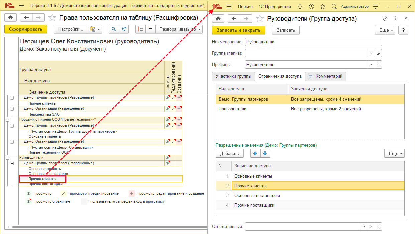This screenshot has height=234, width=415.
Task: Open help with the question mark button
Action: tap(403, 30)
